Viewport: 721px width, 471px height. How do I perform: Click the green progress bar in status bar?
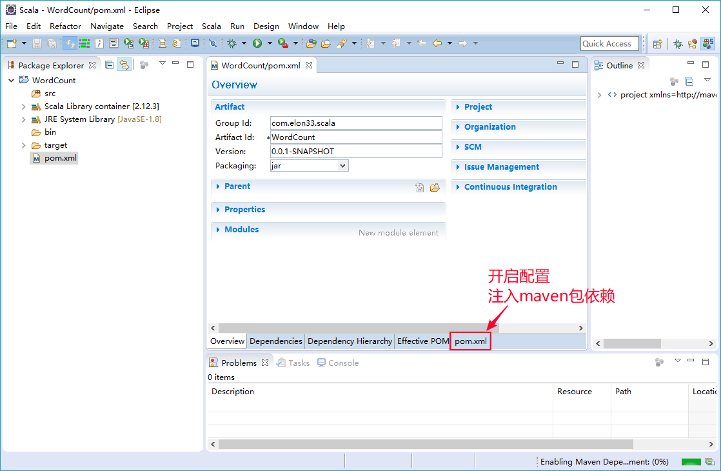691,462
